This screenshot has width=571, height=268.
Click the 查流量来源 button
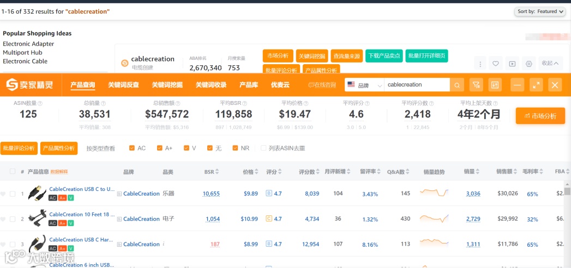[x=347, y=56]
